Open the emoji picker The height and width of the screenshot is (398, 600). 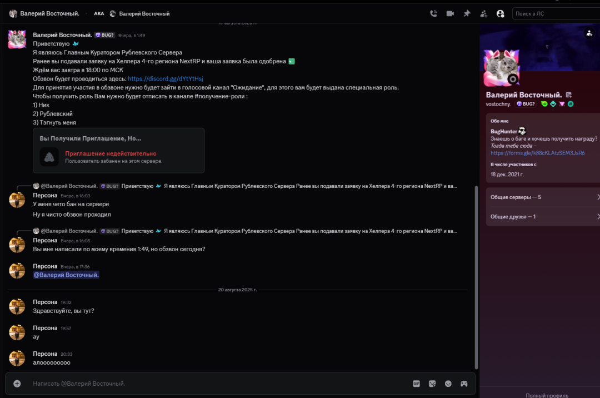(448, 384)
